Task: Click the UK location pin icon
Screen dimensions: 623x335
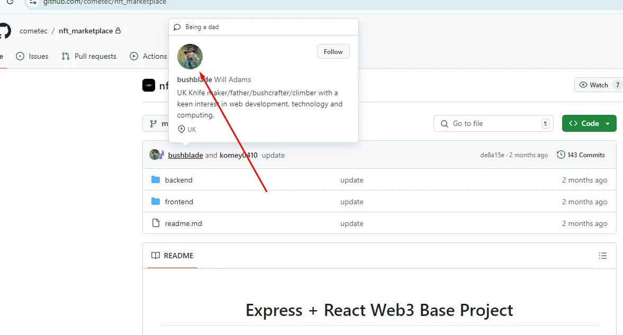Action: (x=181, y=129)
